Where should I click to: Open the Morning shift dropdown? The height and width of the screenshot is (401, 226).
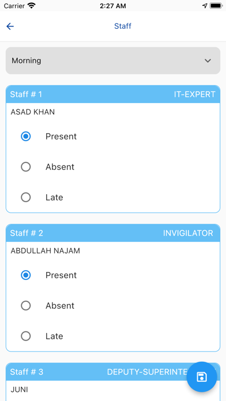(x=113, y=60)
